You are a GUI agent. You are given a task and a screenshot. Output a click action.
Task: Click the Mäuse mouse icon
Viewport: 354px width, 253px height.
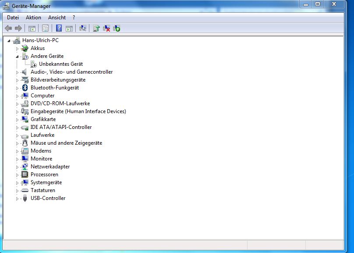[x=25, y=143]
